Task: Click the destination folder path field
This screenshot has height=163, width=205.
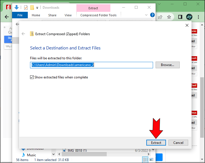Action: pyautogui.click(x=92, y=65)
